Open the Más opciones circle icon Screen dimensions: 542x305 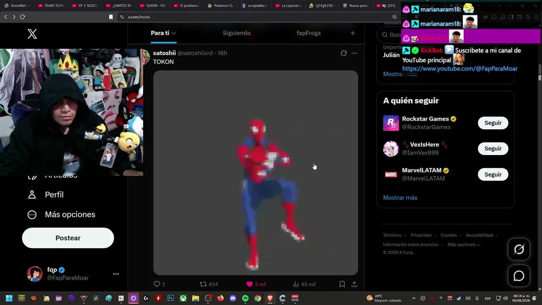click(x=32, y=215)
